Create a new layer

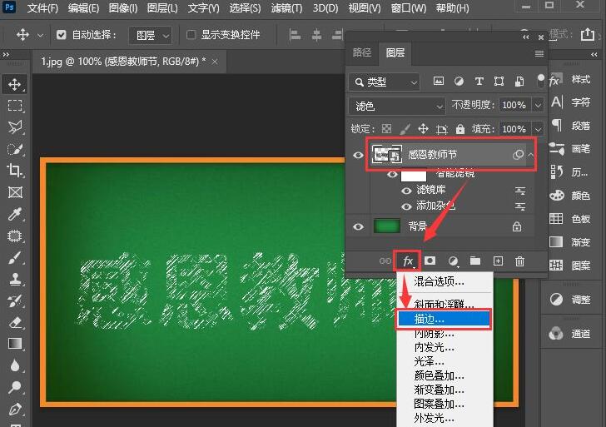498,261
